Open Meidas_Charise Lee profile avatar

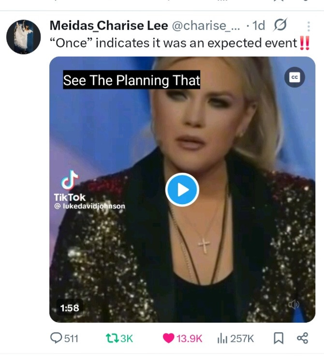[23, 37]
